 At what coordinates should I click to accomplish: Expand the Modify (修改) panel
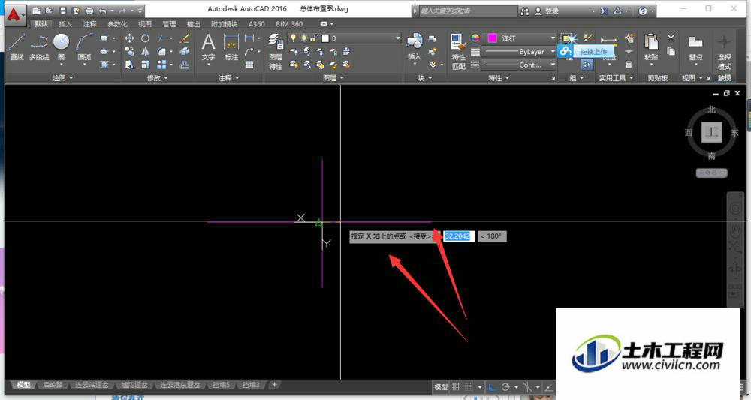pyautogui.click(x=158, y=77)
